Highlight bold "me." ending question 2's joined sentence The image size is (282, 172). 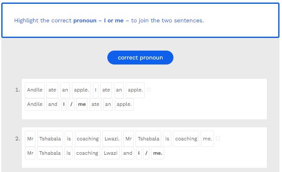pos(157,153)
